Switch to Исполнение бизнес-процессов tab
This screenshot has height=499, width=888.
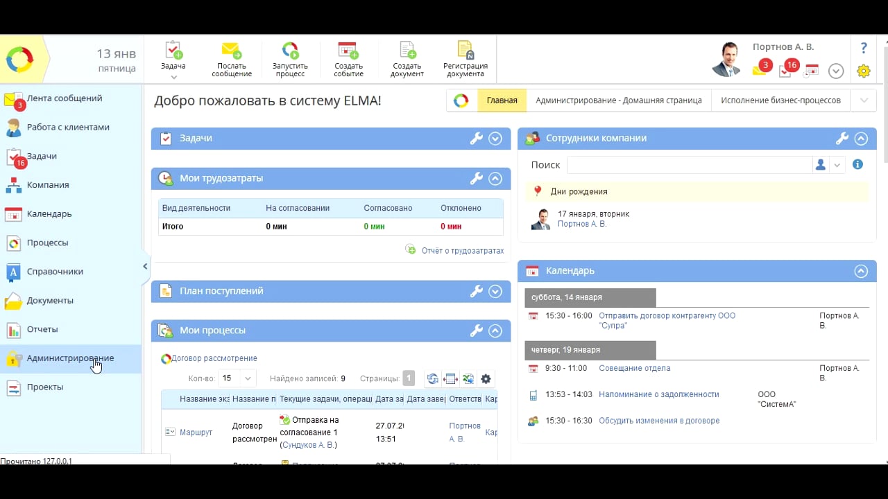click(780, 100)
